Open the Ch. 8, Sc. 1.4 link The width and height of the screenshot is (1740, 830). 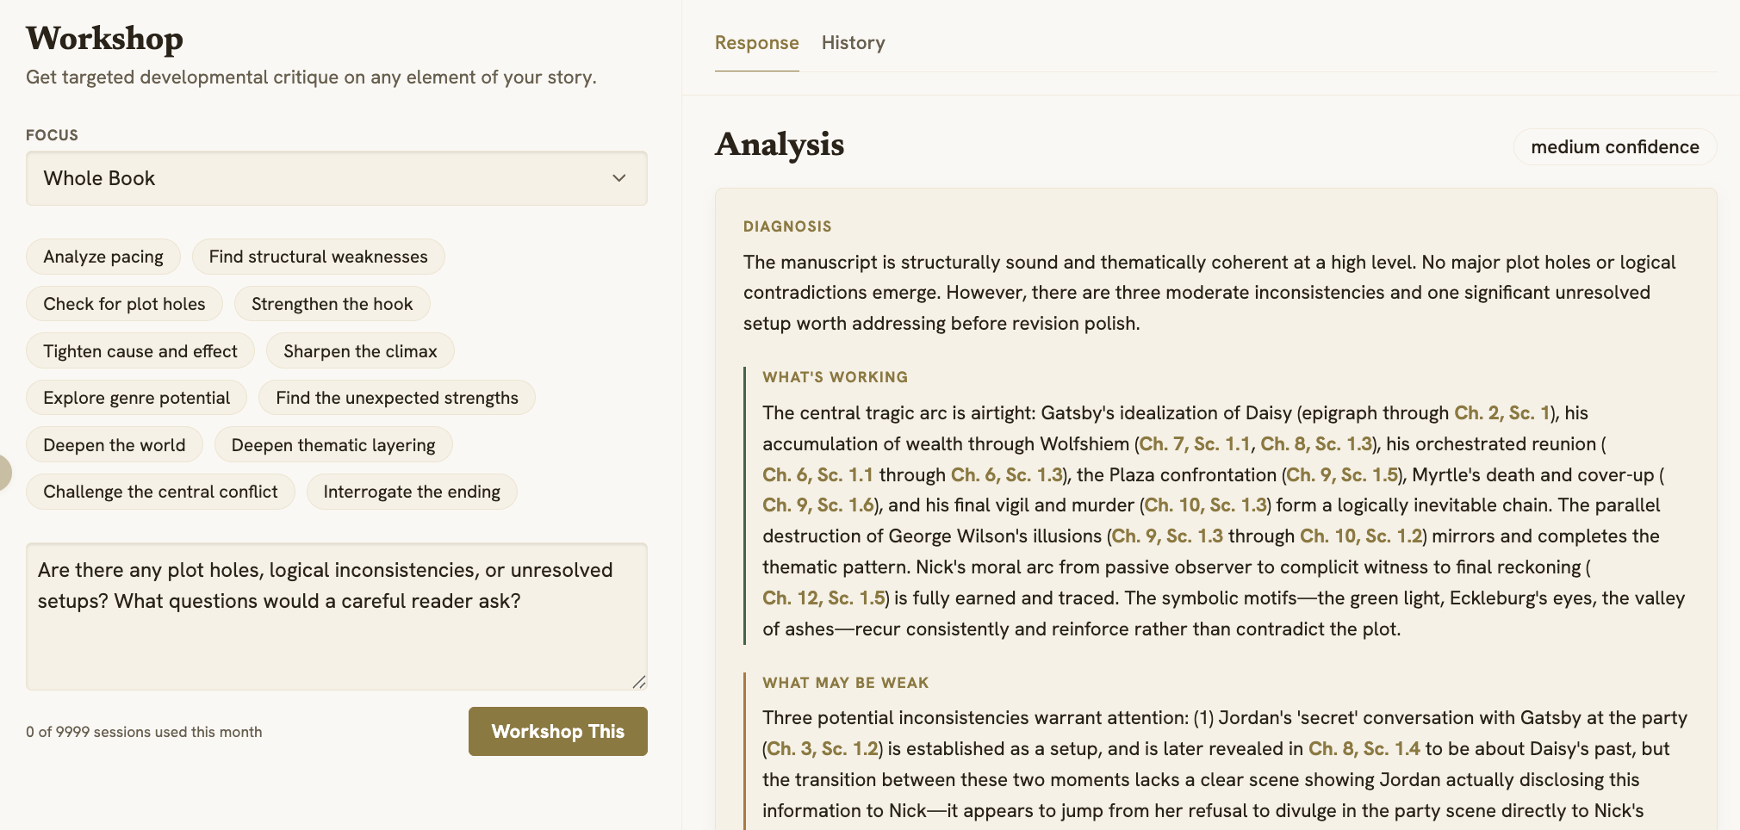tap(1364, 749)
